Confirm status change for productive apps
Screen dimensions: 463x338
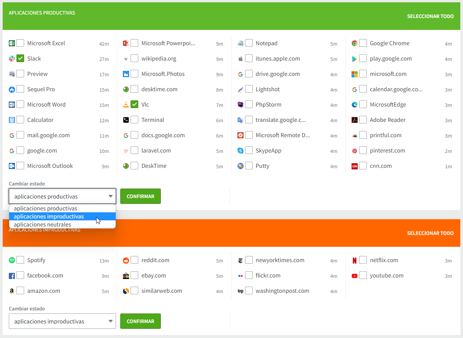(141, 196)
